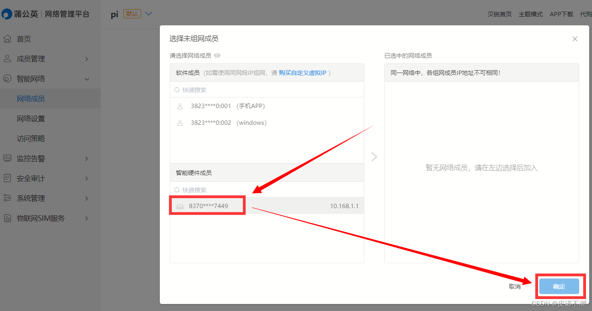
Task: Click the move-right arrow between lists
Action: point(374,156)
